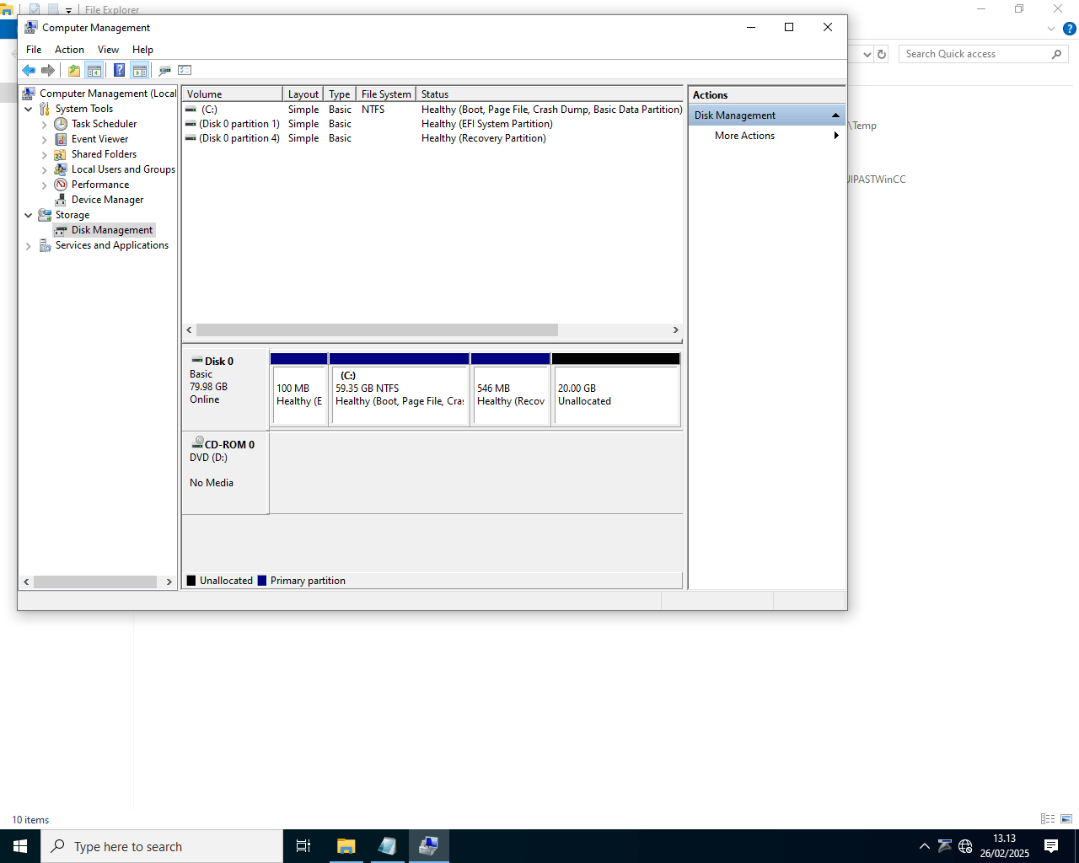Image resolution: width=1079 pixels, height=863 pixels.
Task: Collapse the Storage tree node
Action: tap(28, 215)
